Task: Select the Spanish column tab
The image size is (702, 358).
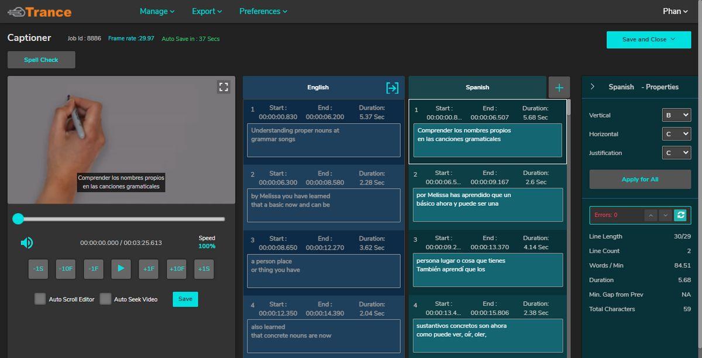Action: tap(477, 87)
